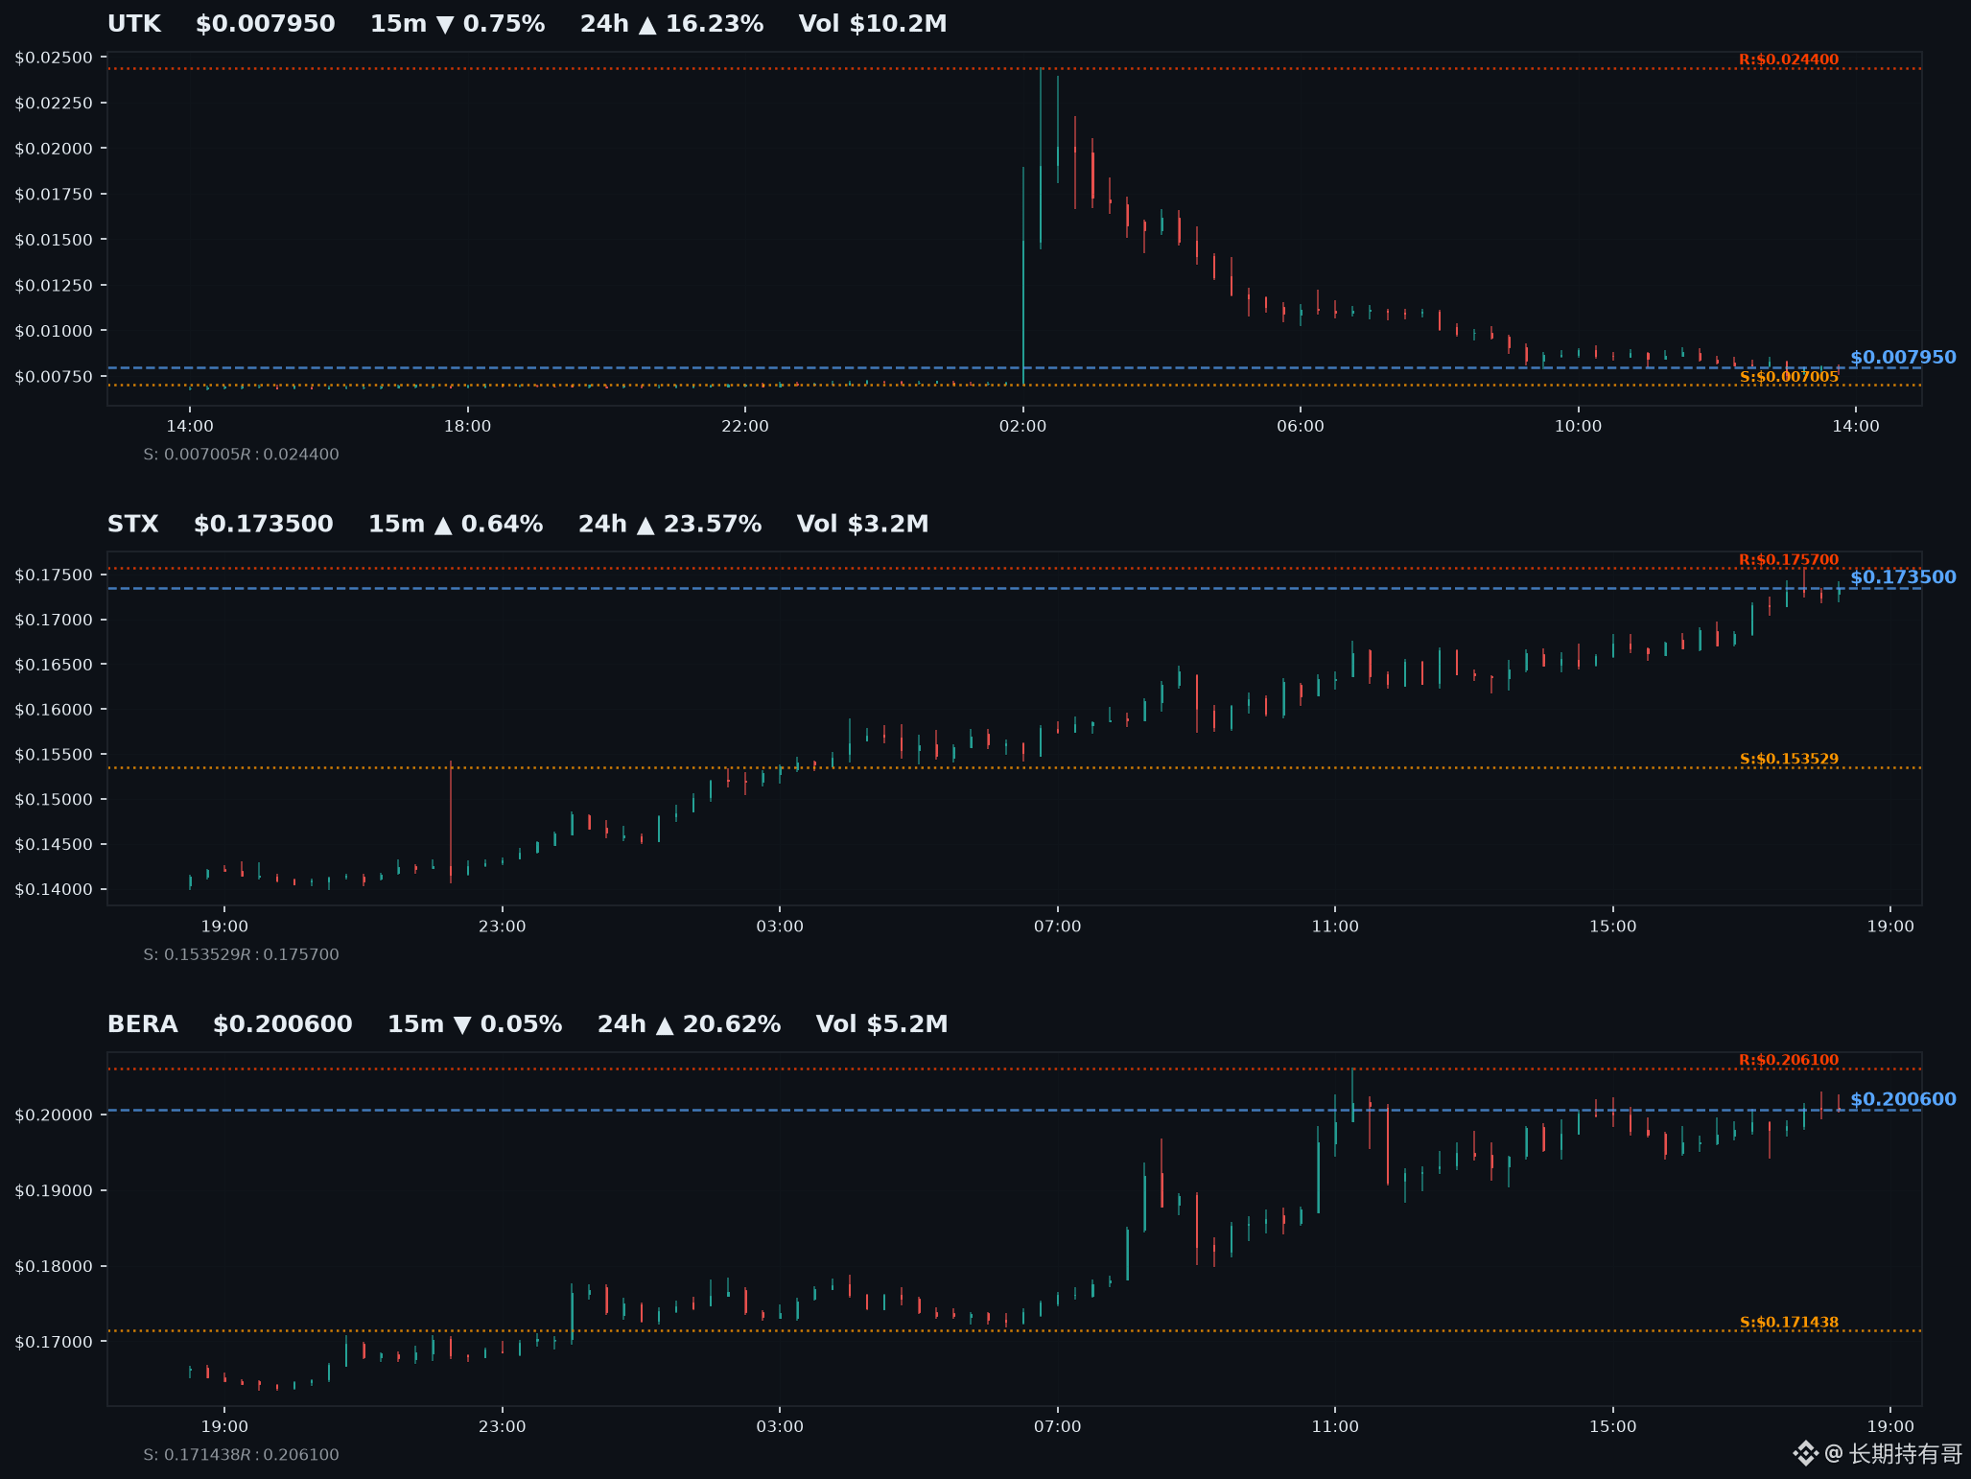Click the orange S:$0.153529 support label

(1789, 759)
